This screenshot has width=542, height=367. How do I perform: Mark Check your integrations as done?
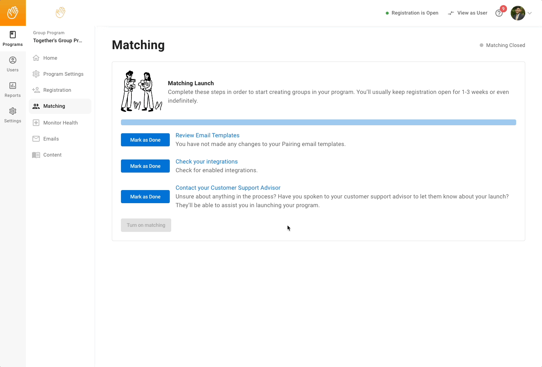145,166
